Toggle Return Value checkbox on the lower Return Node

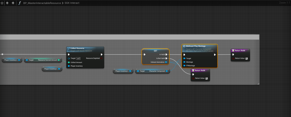[x=207, y=78]
